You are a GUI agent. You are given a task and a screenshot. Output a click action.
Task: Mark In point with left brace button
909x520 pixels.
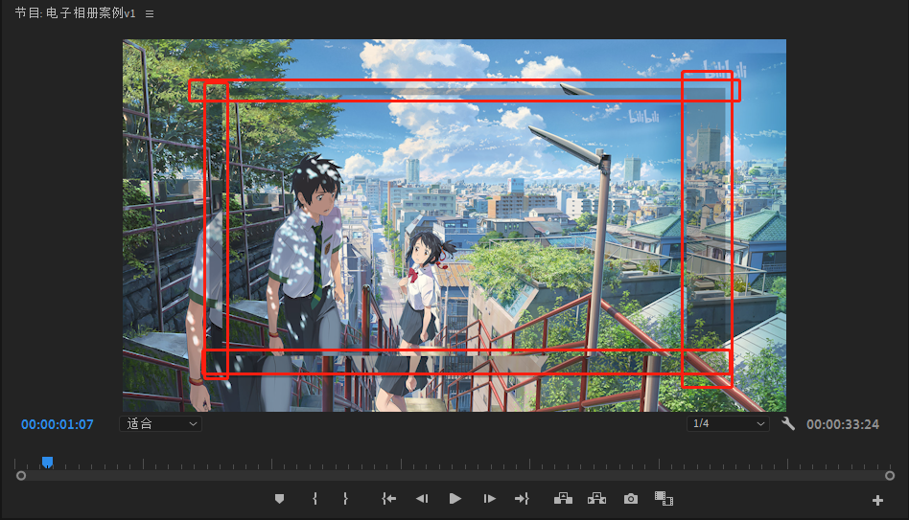315,499
